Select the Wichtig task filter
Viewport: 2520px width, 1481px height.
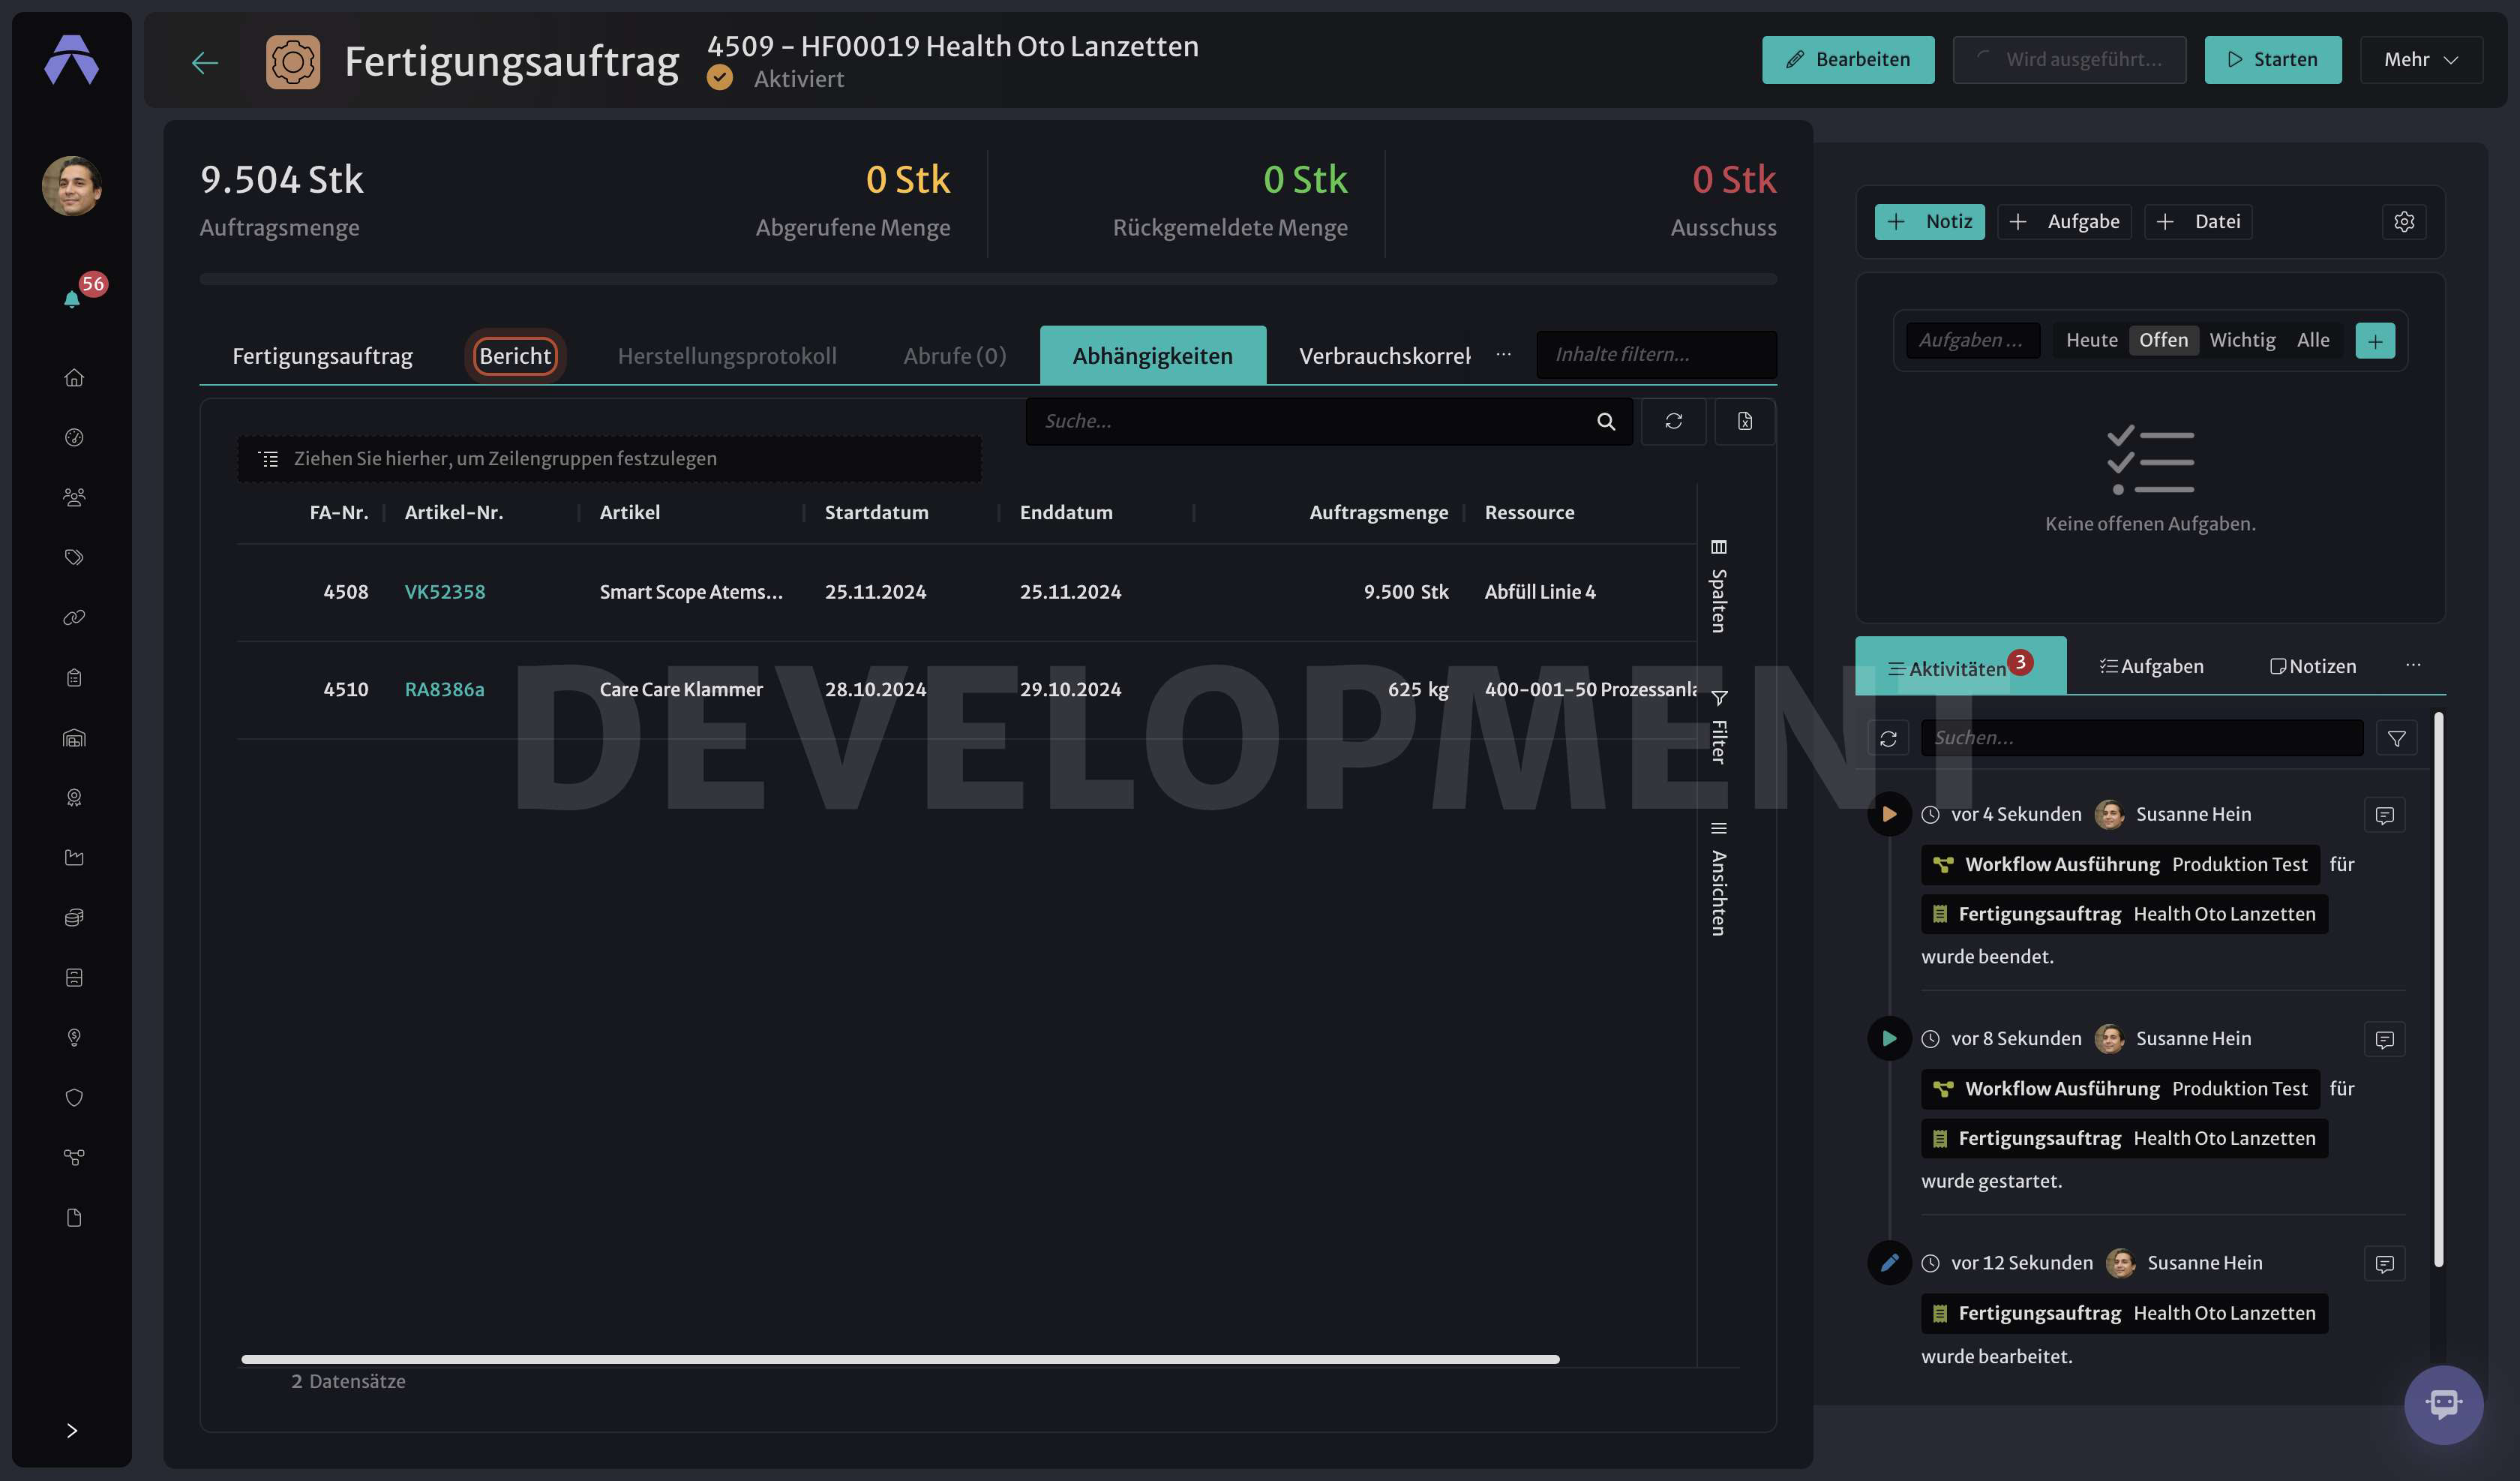click(2242, 340)
